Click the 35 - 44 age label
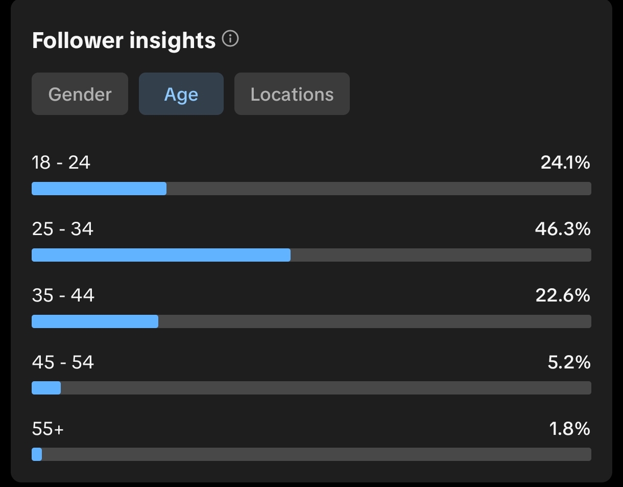The height and width of the screenshot is (487, 623). 63,295
